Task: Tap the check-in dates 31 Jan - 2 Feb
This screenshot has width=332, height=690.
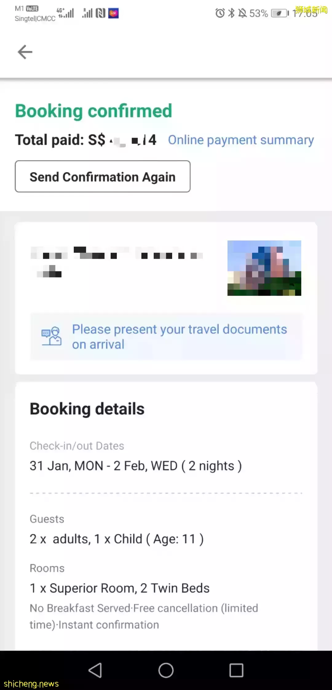Action: point(136,466)
